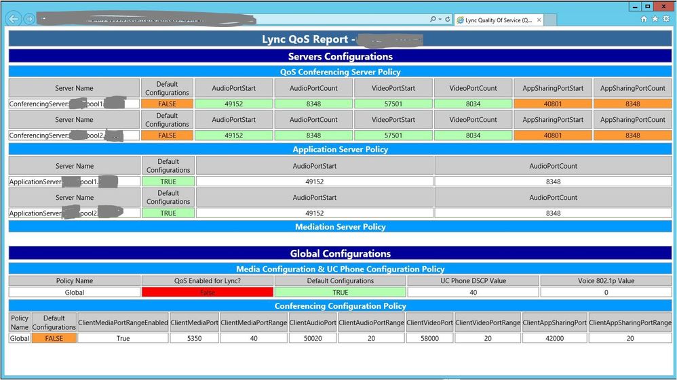Screen dimensions: 677x380
Task: Click TRUE cell in ApplicationServer pool1 row
Action: pos(168,182)
